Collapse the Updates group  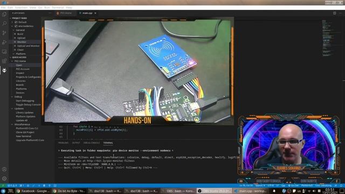click(12, 109)
